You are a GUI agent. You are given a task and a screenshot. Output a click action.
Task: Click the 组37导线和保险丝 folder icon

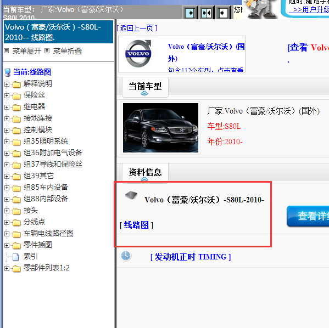click(16, 165)
